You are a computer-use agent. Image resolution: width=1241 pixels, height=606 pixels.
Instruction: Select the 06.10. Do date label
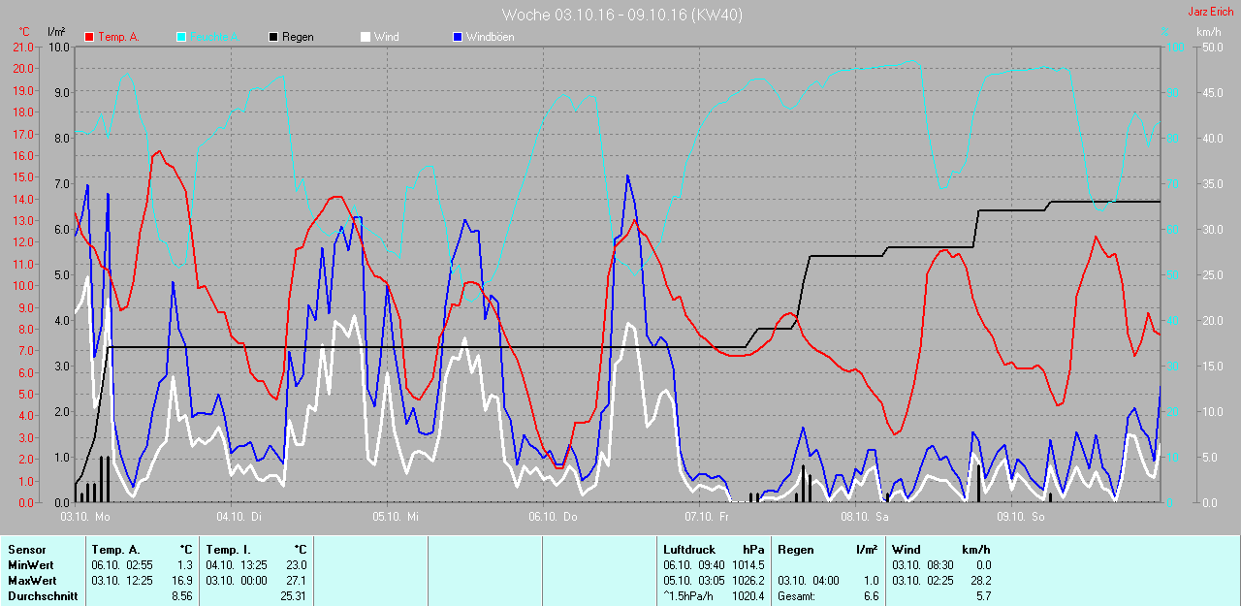click(553, 517)
